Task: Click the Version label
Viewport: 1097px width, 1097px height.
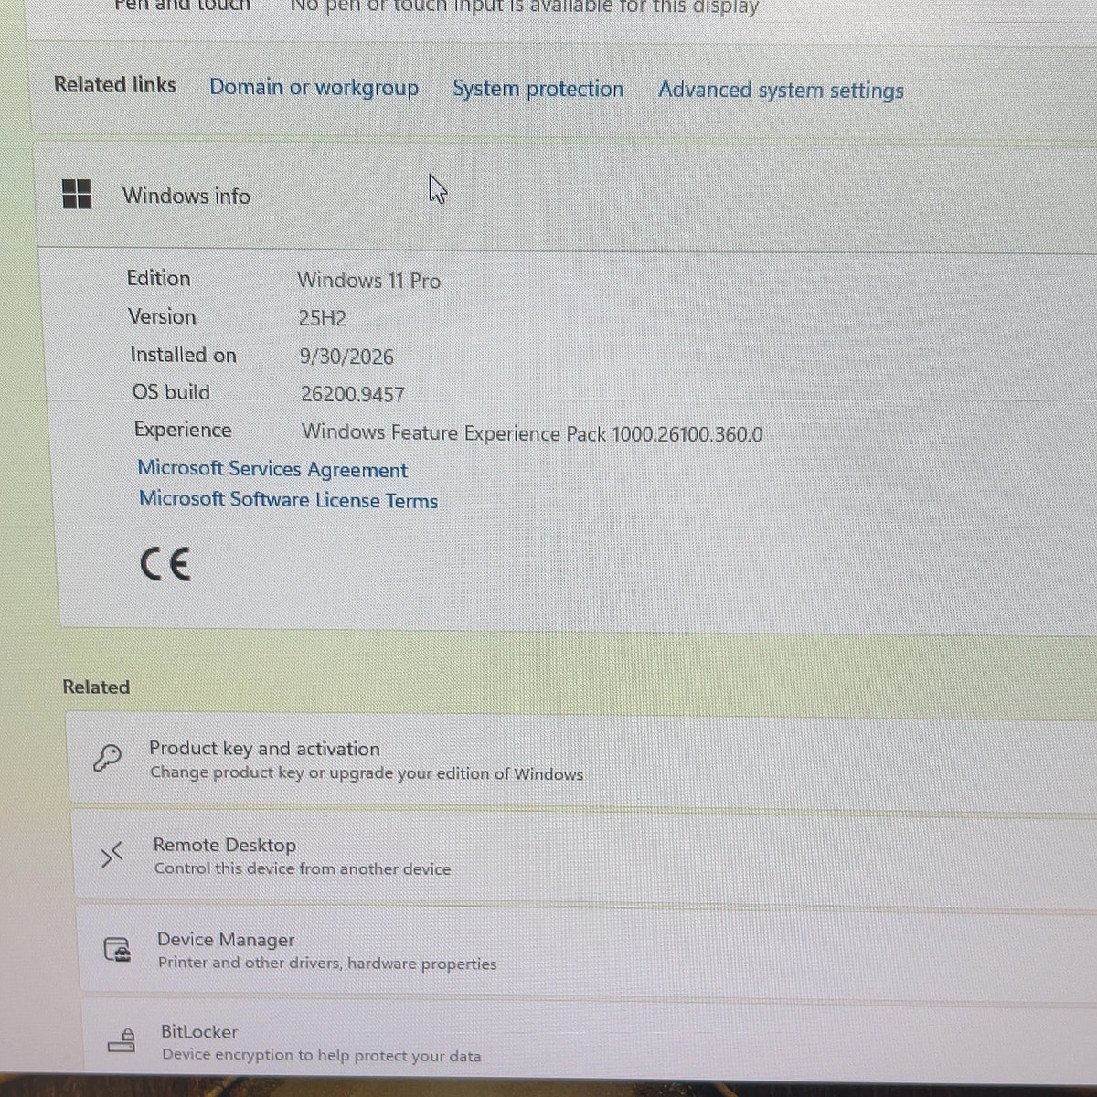Action: [162, 316]
